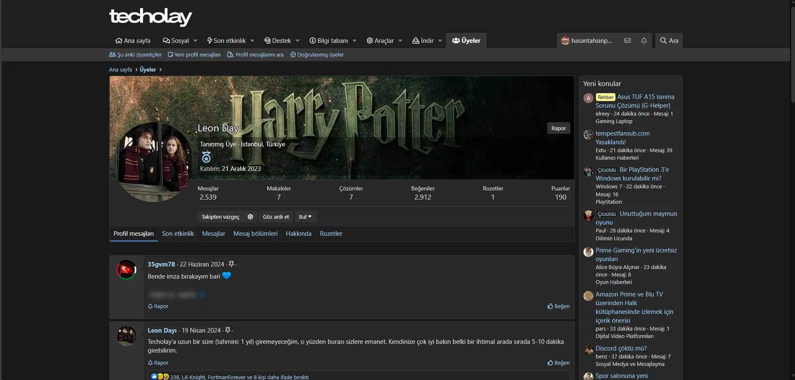Click the Beğeniler count 2.912
Image resolution: width=795 pixels, height=380 pixels.
[423, 197]
